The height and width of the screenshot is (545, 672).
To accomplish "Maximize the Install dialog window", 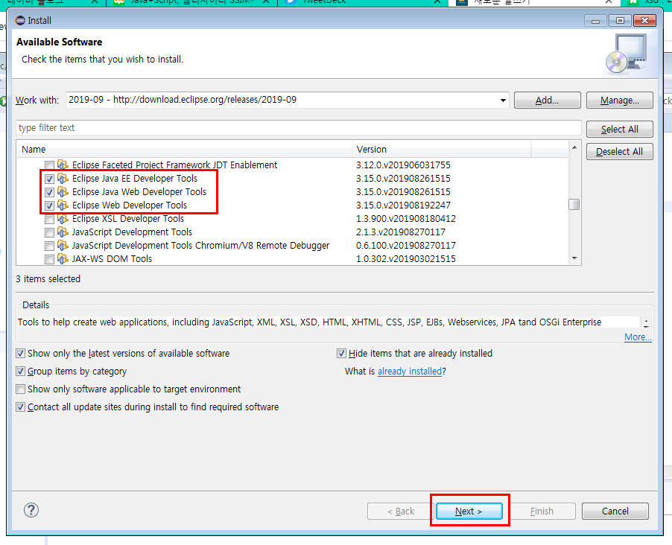I will pos(620,21).
